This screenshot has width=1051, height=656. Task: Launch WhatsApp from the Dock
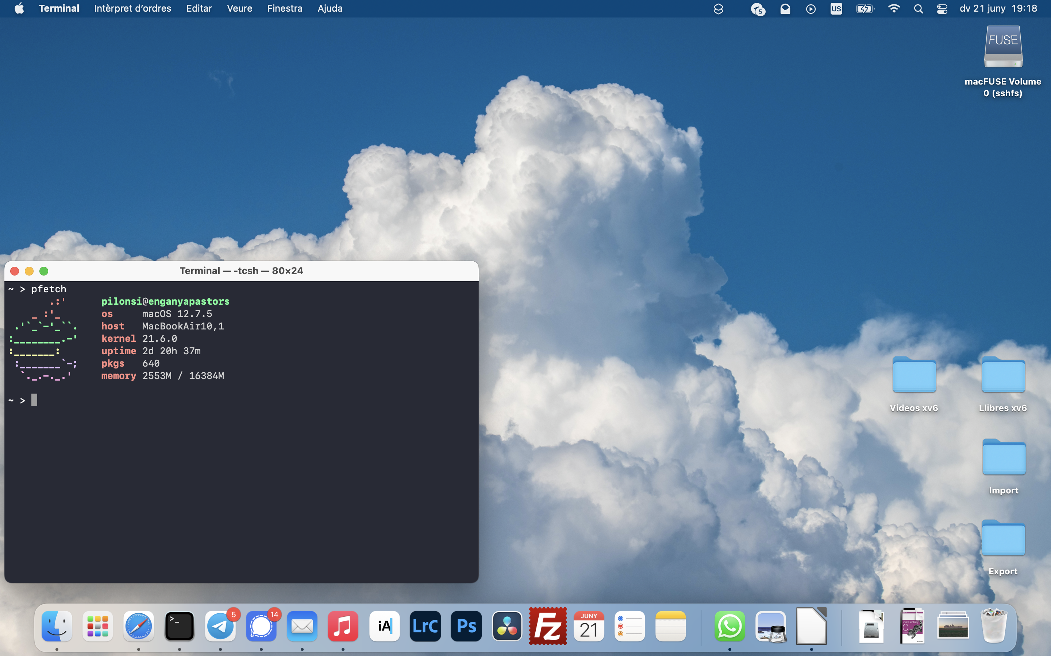click(x=729, y=626)
